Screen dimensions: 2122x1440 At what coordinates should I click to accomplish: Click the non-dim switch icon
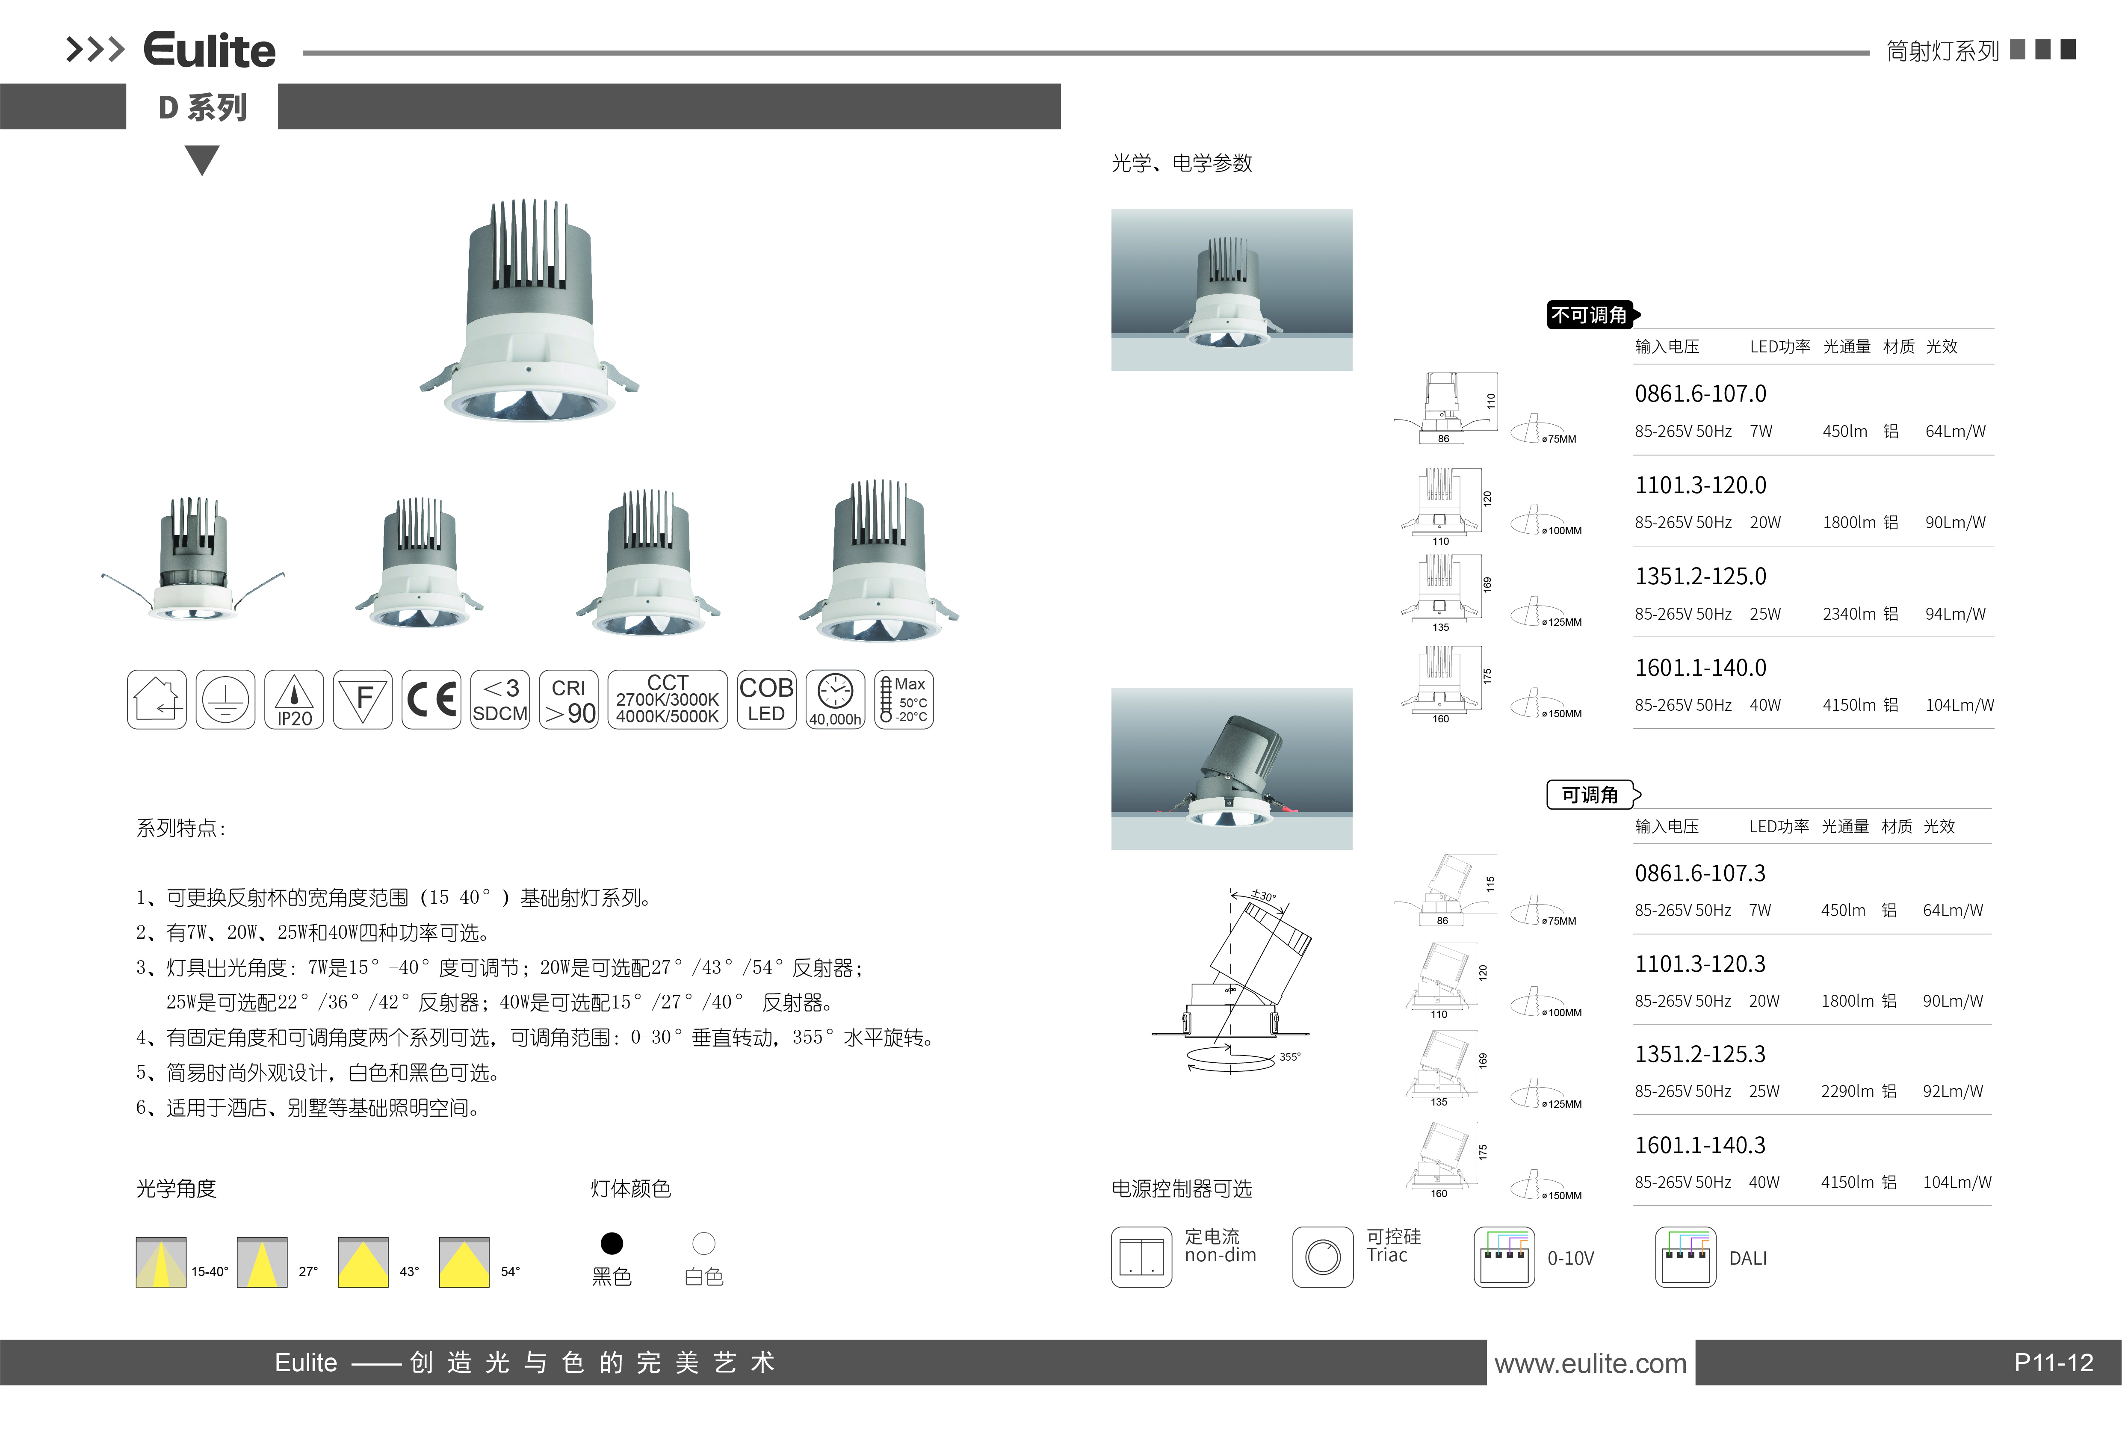click(1141, 1257)
